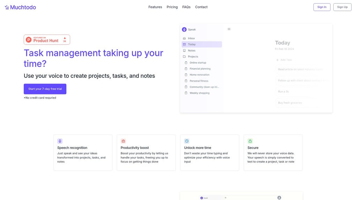The image size is (356, 200).
Task: Click the Sign In button
Action: click(322, 7)
